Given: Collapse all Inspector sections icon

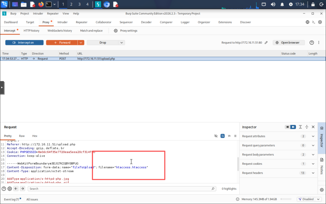Looking at the screenshot, I should (x=307, y=127).
